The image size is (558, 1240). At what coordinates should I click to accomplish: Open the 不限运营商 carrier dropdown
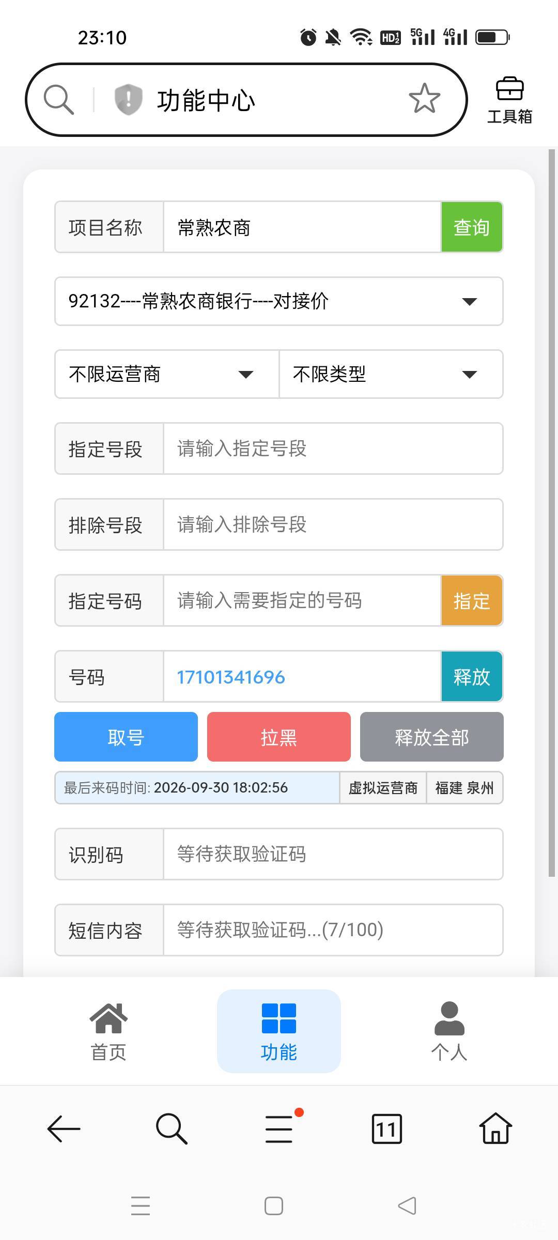167,374
